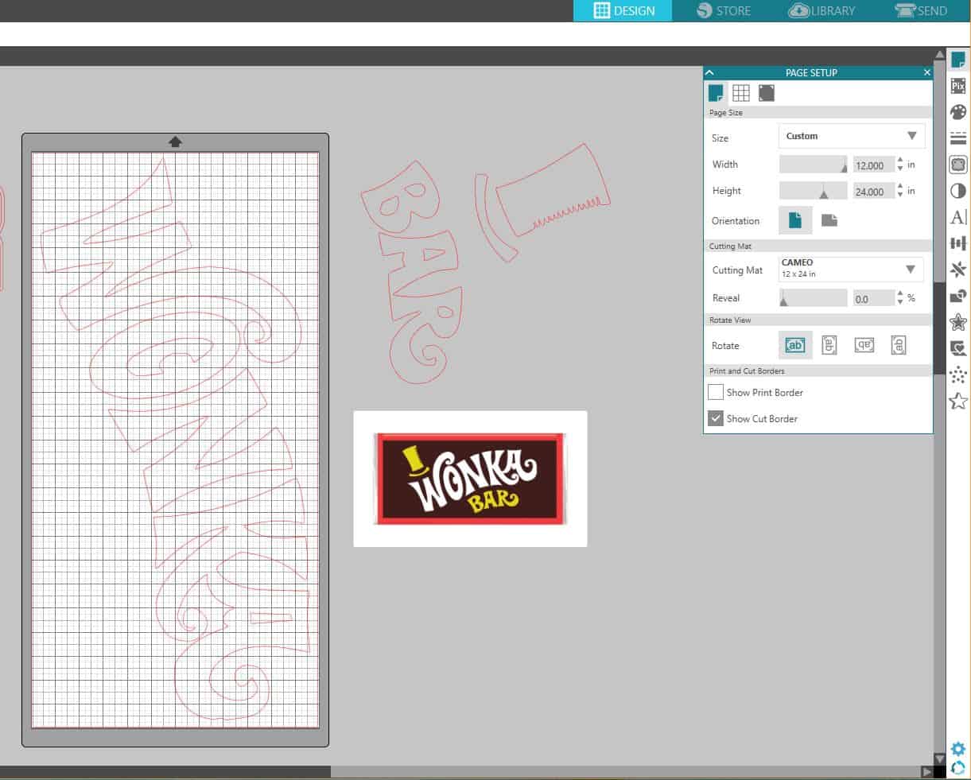Viewport: 971px width, 780px height.
Task: Rotate view 270 degrees, fourth rotate option
Action: (x=898, y=345)
